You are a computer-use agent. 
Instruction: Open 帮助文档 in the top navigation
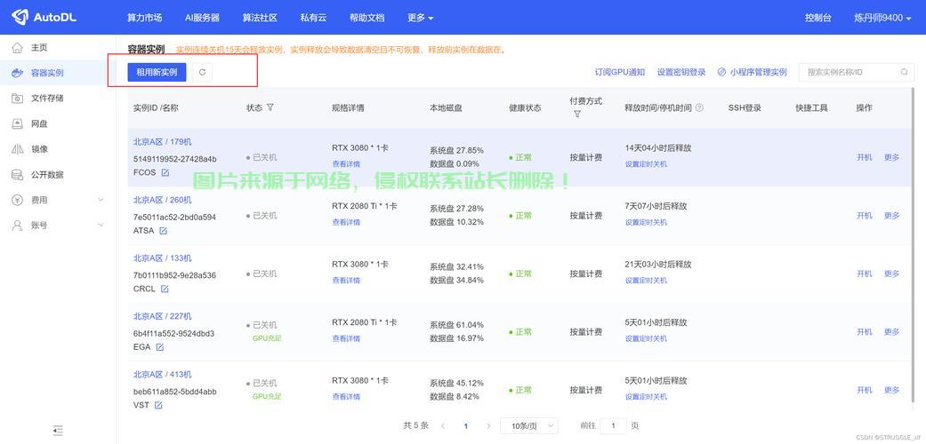(366, 18)
